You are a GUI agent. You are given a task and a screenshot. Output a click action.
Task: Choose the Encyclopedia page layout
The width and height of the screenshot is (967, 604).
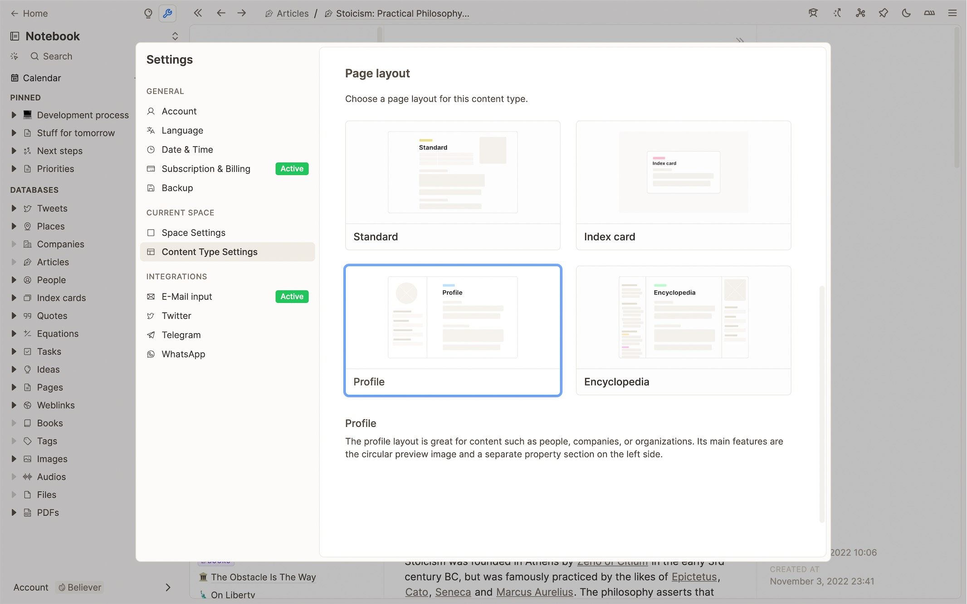683,330
